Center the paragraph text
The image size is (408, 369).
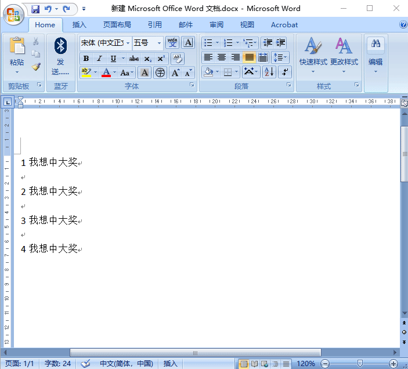pyautogui.click(x=222, y=57)
